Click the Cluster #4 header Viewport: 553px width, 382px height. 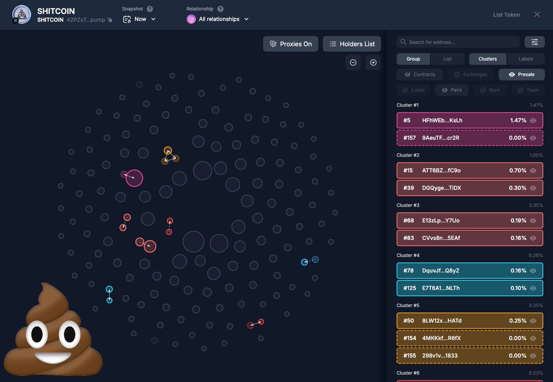[408, 255]
